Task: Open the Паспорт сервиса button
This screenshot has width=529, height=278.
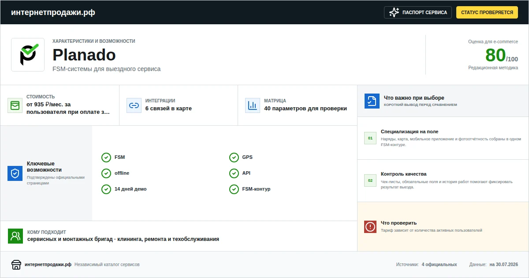Action: (418, 12)
